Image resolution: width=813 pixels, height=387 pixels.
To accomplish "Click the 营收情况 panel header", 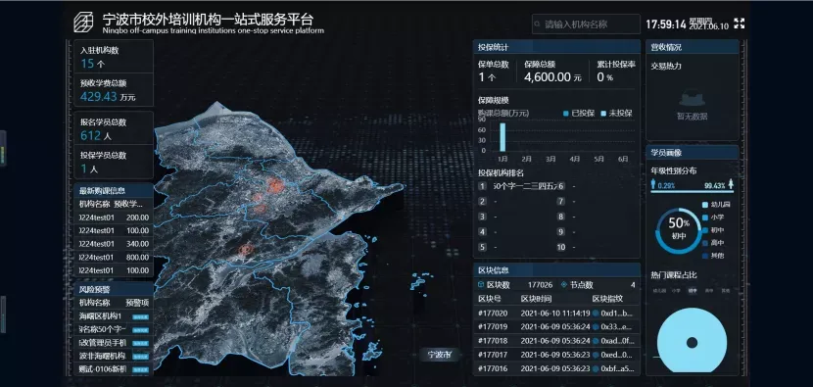I will click(x=693, y=47).
